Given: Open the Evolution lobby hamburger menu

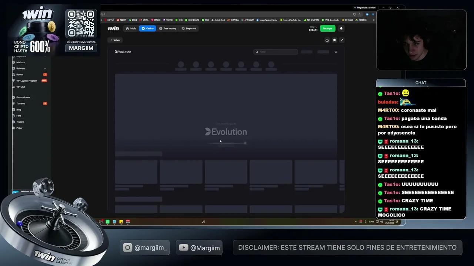Looking at the screenshot, I should 336,52.
